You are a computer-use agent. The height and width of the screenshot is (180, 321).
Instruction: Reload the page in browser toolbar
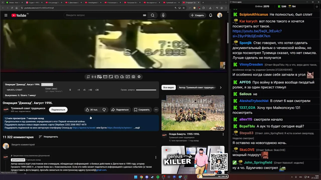pos(12,8)
